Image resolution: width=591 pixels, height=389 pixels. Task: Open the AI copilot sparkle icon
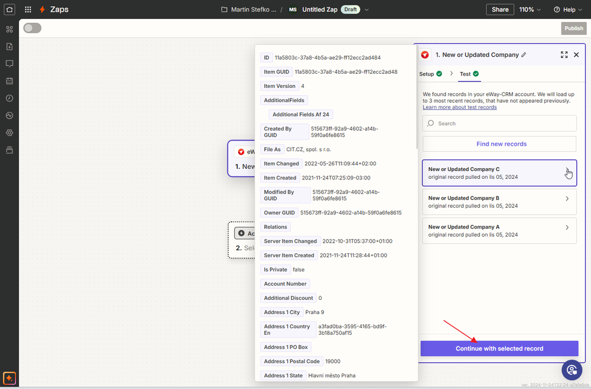coord(9,378)
